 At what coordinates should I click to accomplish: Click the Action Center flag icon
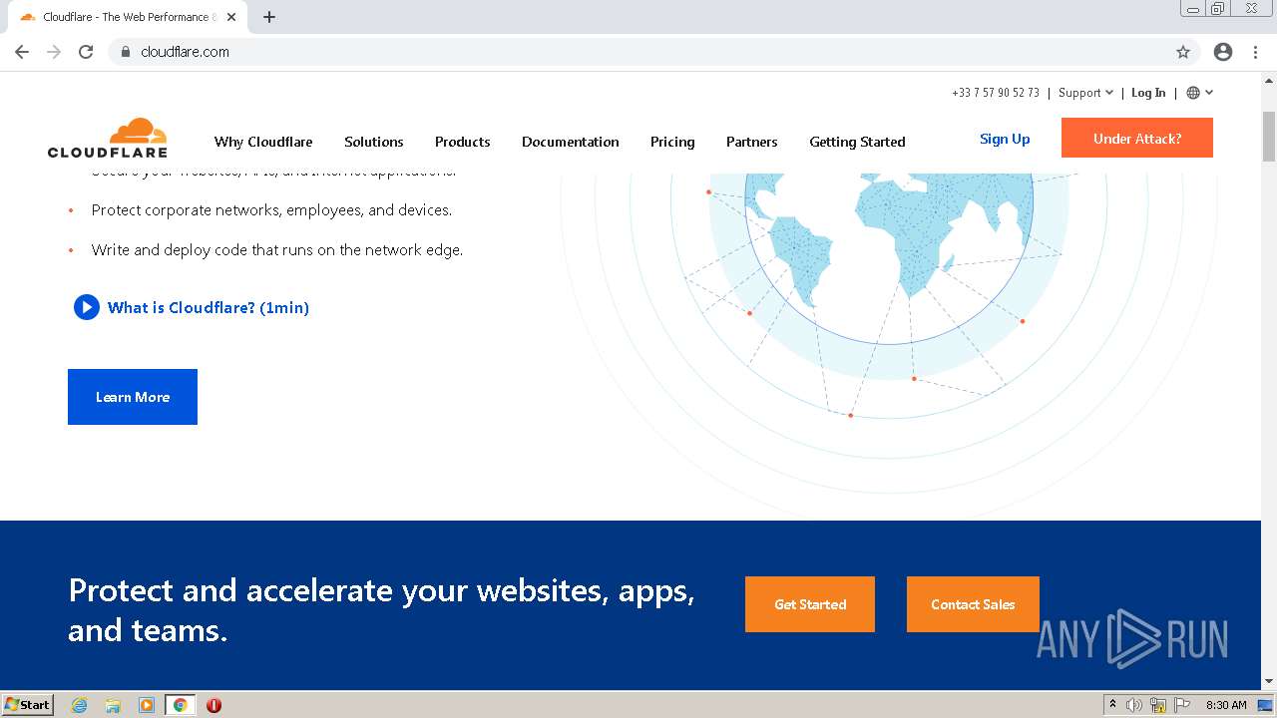click(1182, 705)
